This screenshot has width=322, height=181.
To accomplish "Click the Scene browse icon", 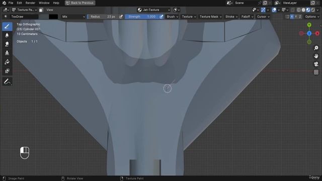I will pyautogui.click(x=229, y=3).
